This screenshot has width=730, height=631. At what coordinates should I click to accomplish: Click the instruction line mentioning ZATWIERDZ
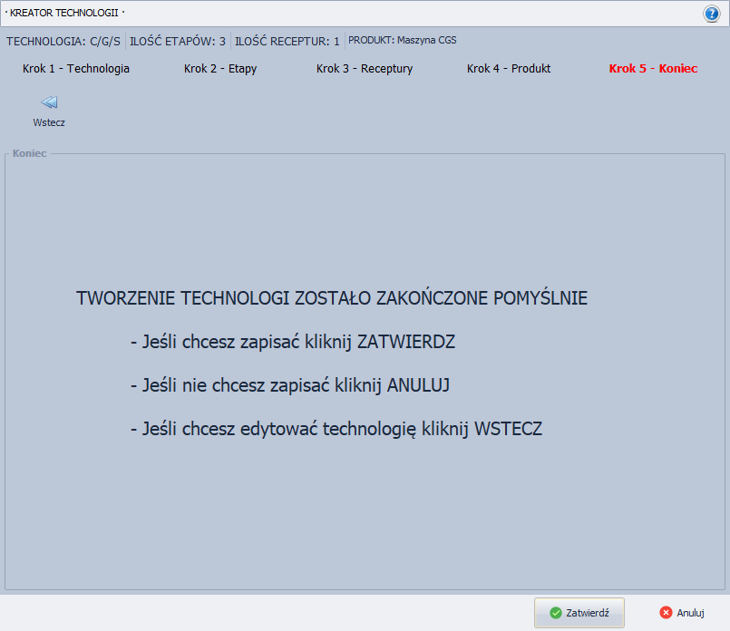coord(293,342)
